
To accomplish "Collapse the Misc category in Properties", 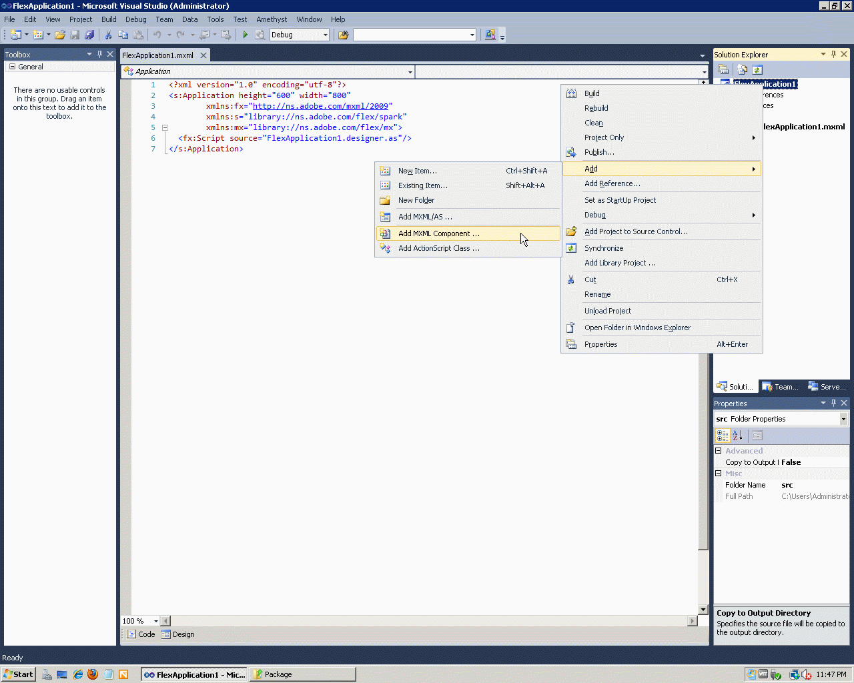I will point(719,474).
